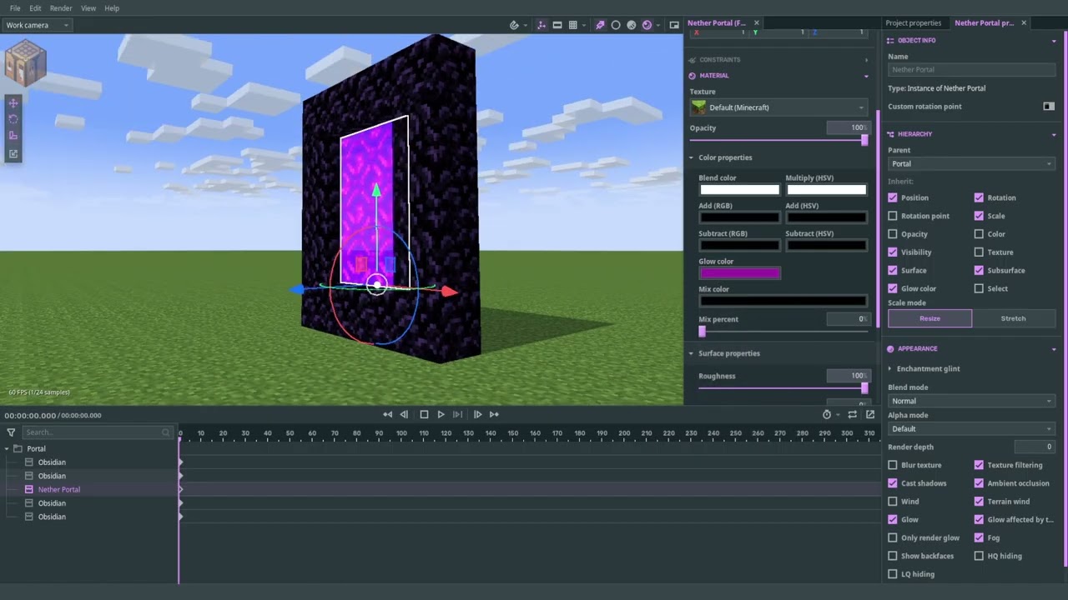Play the animation
This screenshot has width=1068, height=600.
(441, 414)
